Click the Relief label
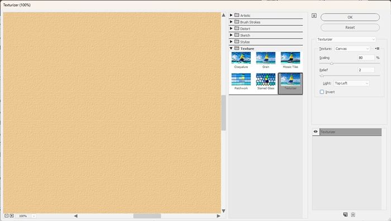Image resolution: width=391 pixels, height=221 pixels. click(x=323, y=70)
